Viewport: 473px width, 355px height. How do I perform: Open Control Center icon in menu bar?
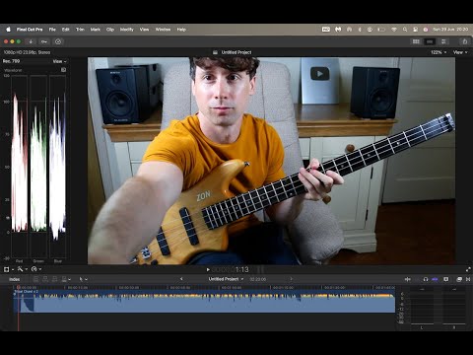pos(416,30)
